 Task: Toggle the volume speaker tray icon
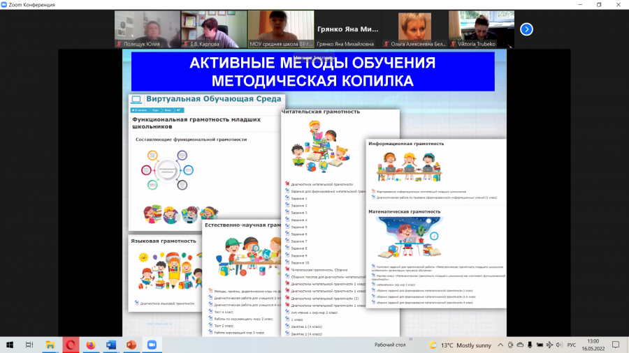point(559,345)
